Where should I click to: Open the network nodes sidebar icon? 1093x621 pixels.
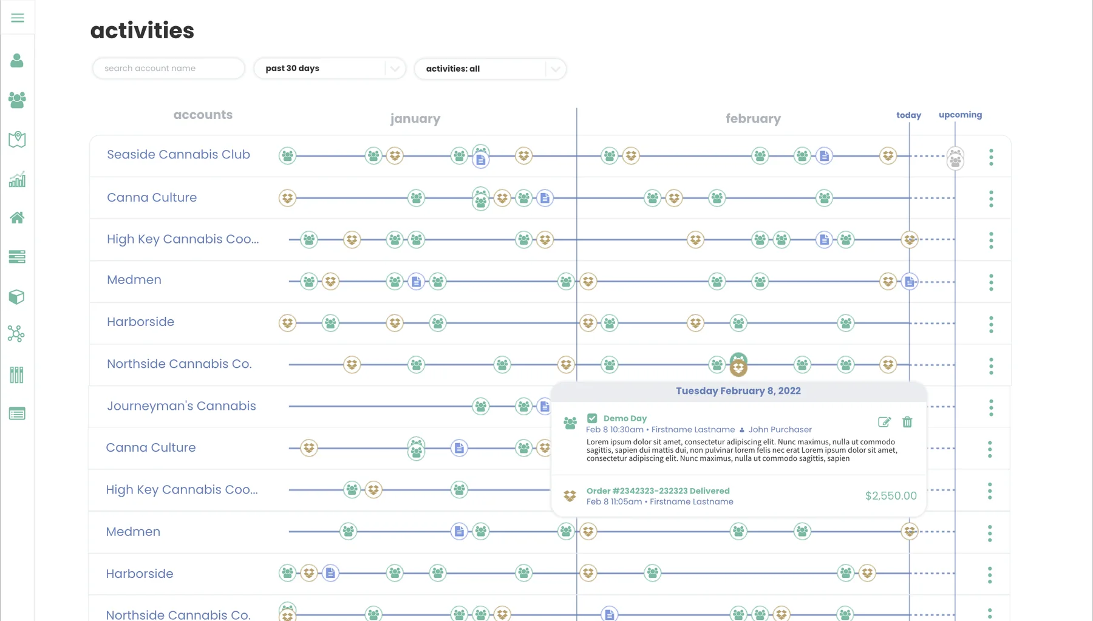tap(16, 334)
